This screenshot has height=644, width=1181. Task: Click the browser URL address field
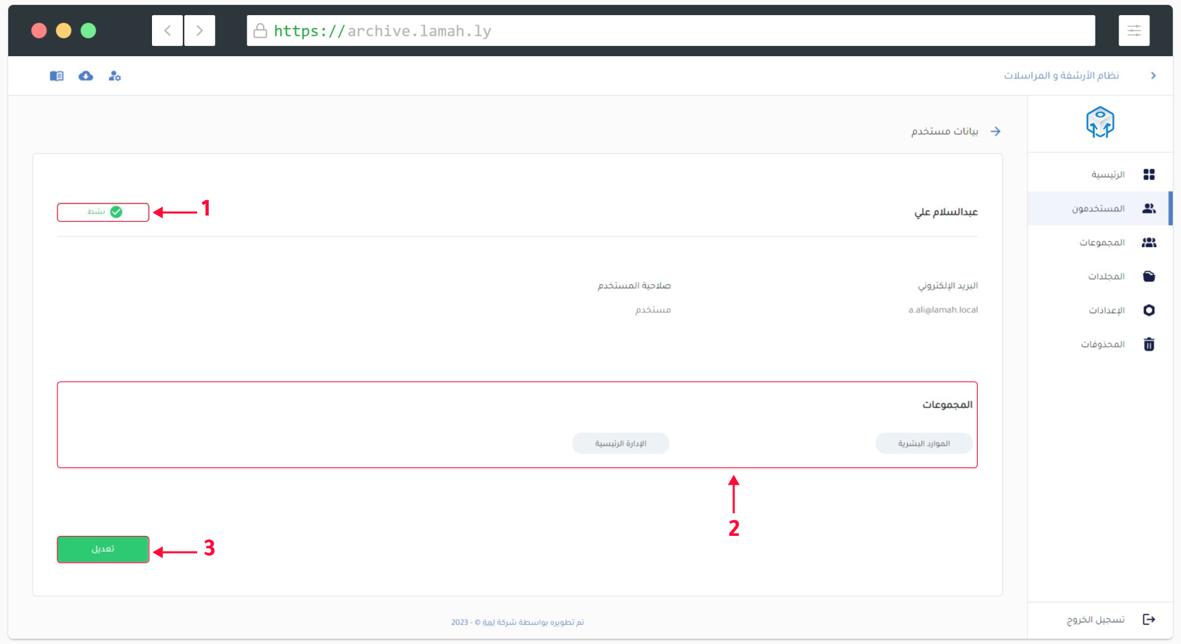pos(671,31)
